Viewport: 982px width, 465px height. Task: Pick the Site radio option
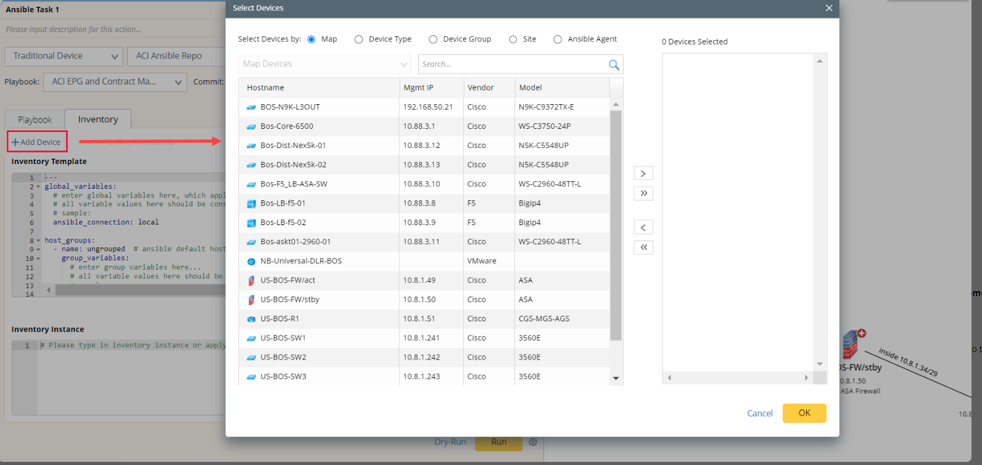coord(513,39)
